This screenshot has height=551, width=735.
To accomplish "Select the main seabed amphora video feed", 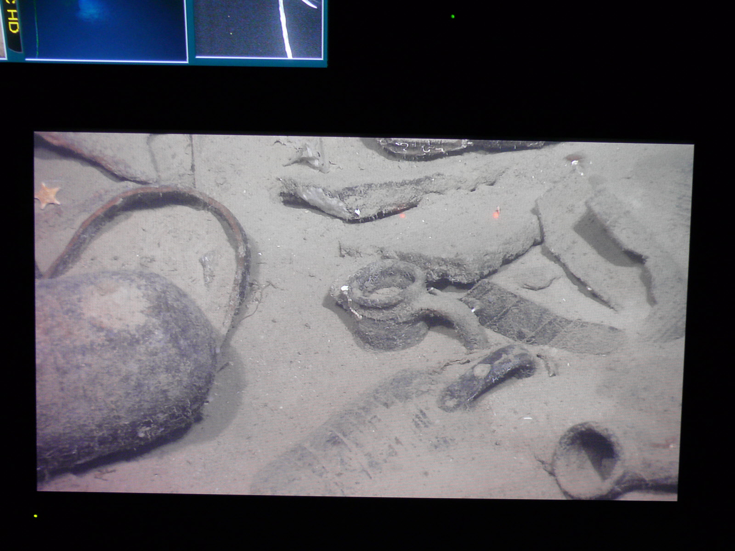I will pyautogui.click(x=364, y=316).
